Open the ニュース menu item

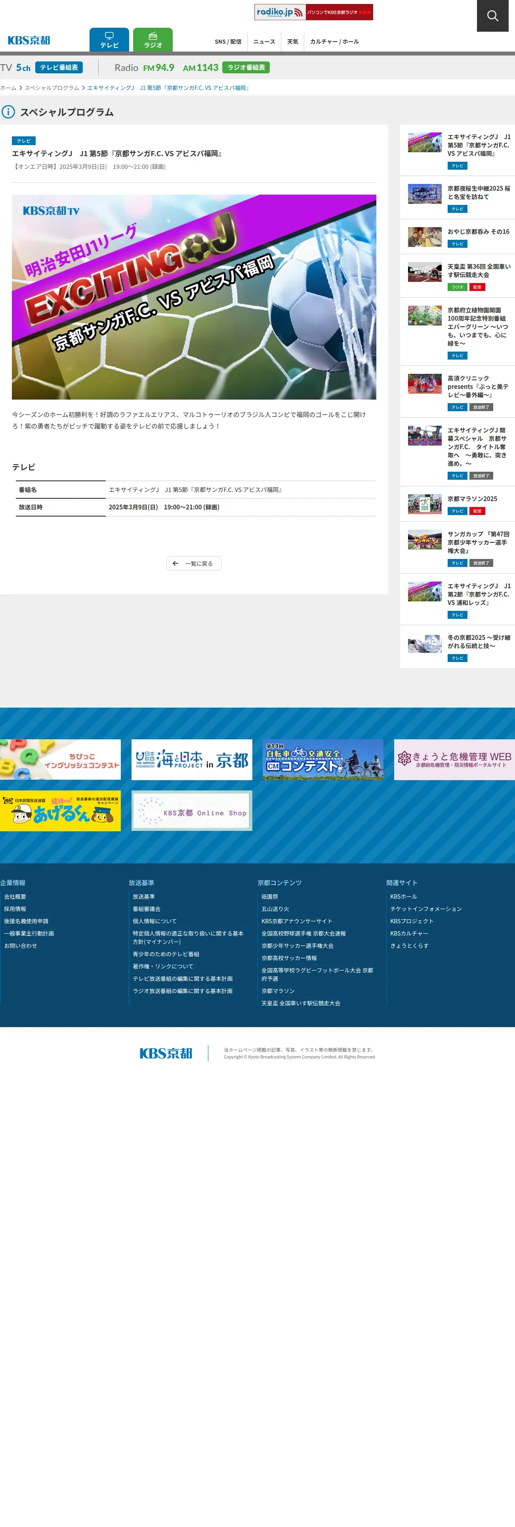(264, 42)
